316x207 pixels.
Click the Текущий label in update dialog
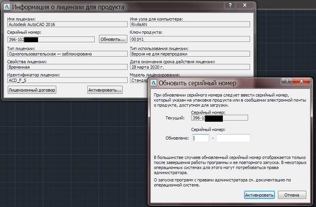[x=175, y=118]
